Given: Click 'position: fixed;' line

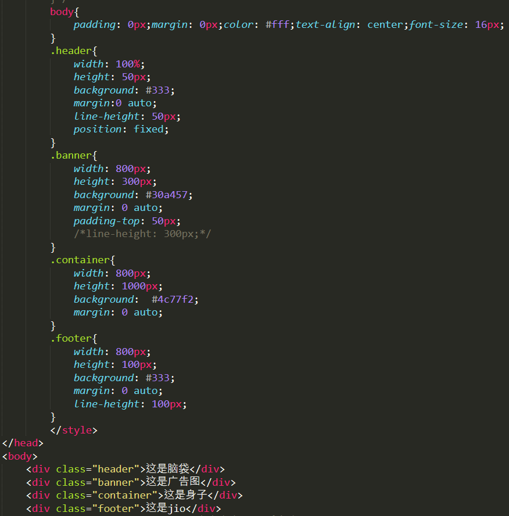Looking at the screenshot, I should (121, 130).
